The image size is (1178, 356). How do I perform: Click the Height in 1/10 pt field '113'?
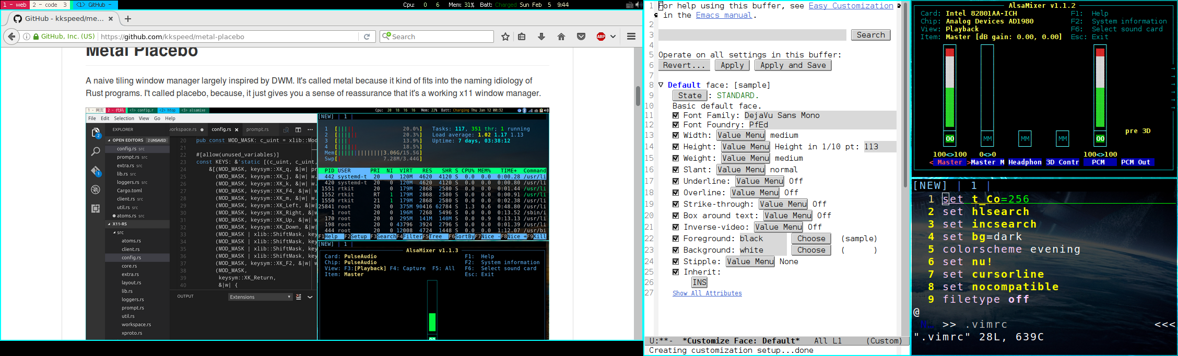880,147
